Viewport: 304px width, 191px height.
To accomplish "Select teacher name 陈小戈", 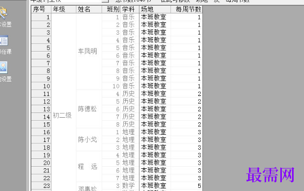I will coord(89,139).
